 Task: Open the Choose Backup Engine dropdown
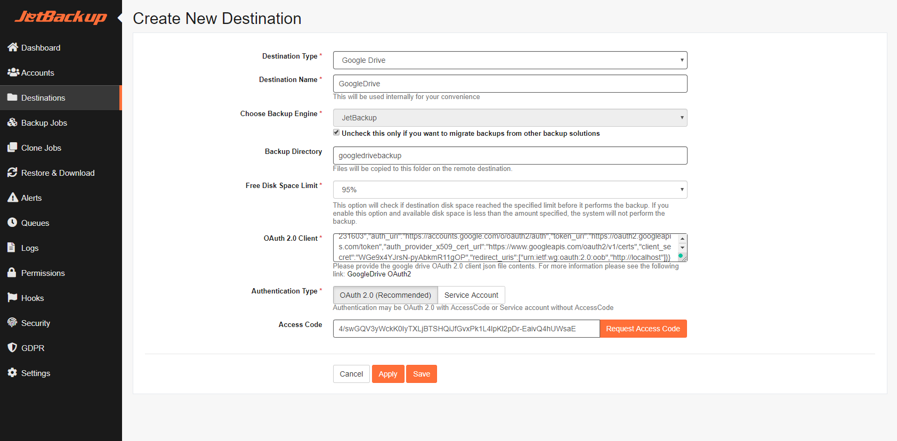[x=510, y=118]
